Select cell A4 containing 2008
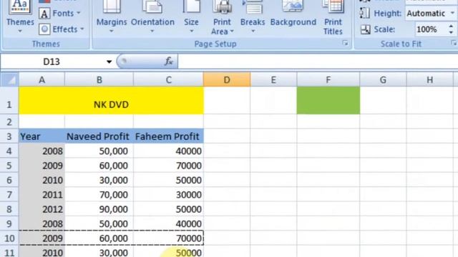Viewport: 458px width, 257px height. (42, 151)
